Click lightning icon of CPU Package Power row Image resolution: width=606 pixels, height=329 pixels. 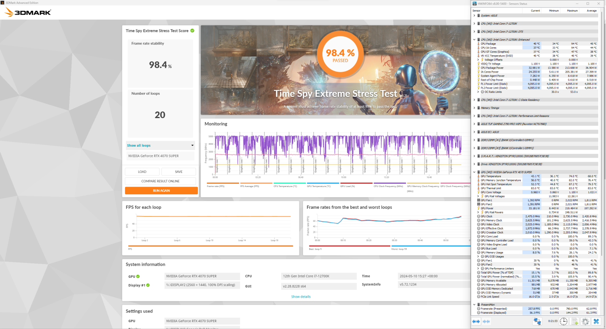479,68
